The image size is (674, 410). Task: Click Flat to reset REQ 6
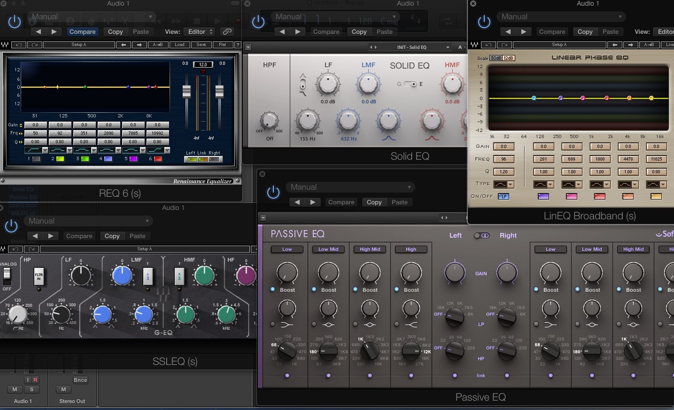(223, 45)
